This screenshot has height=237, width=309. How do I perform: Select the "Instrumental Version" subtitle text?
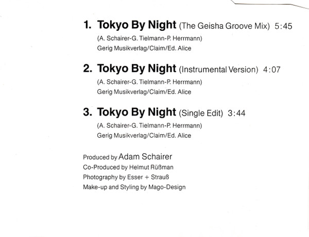pos(217,69)
